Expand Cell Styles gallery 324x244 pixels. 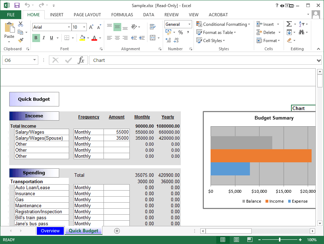tap(211, 40)
